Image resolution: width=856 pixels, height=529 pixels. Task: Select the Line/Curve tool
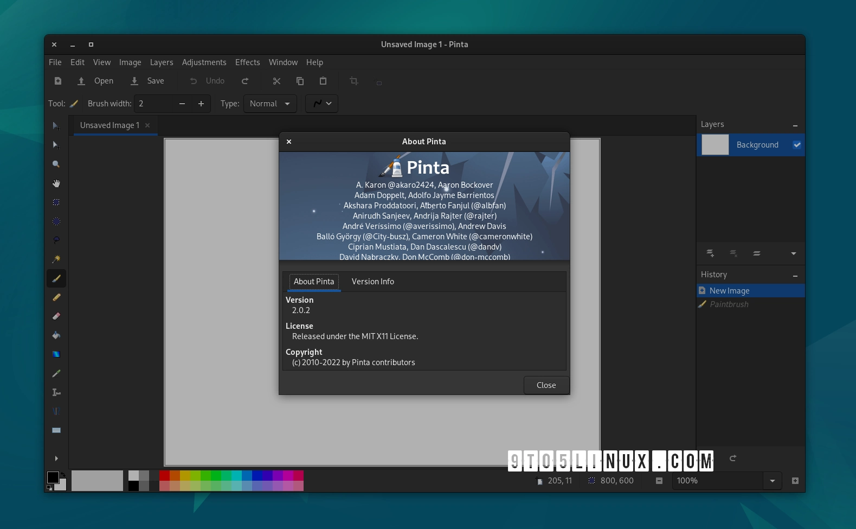click(x=56, y=411)
